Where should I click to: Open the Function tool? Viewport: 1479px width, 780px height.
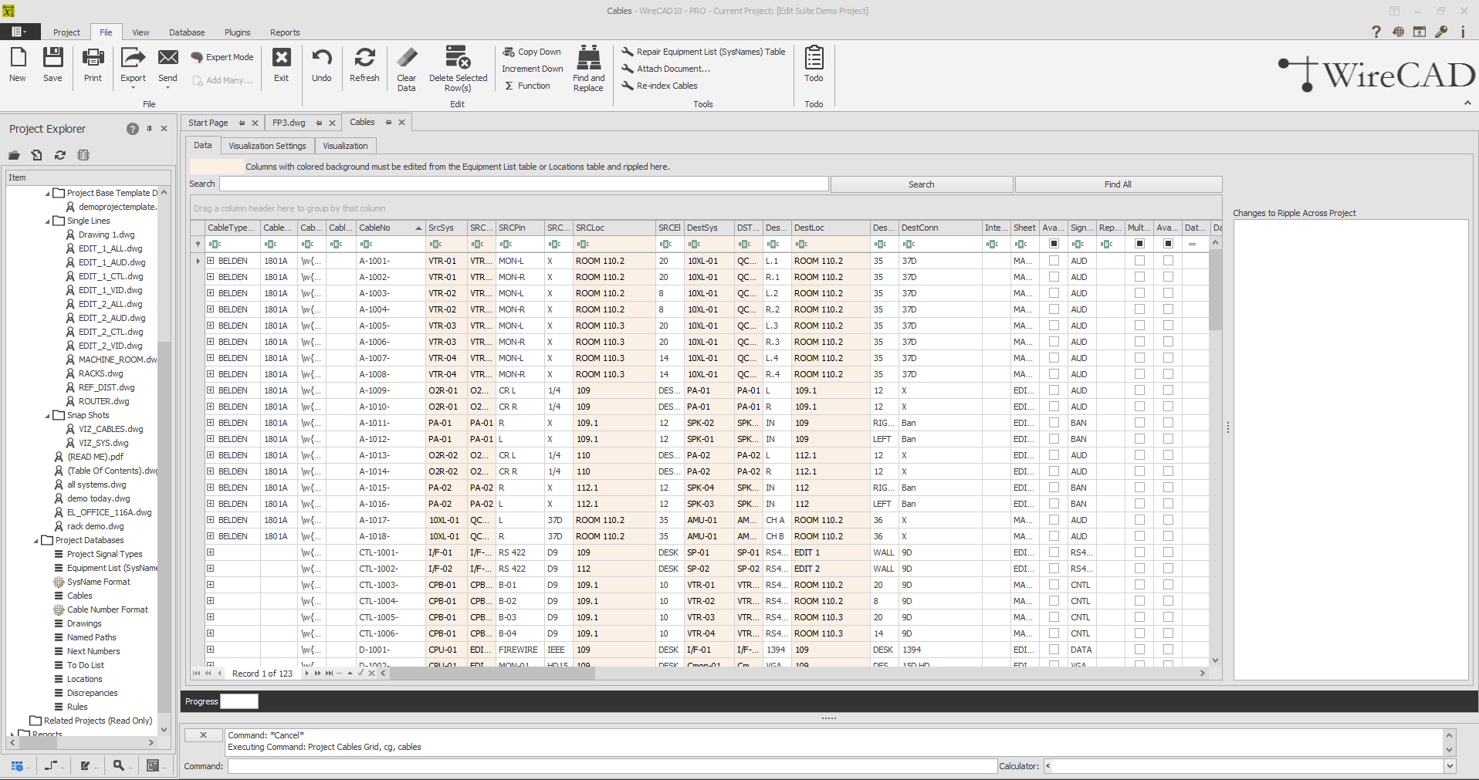tap(527, 86)
